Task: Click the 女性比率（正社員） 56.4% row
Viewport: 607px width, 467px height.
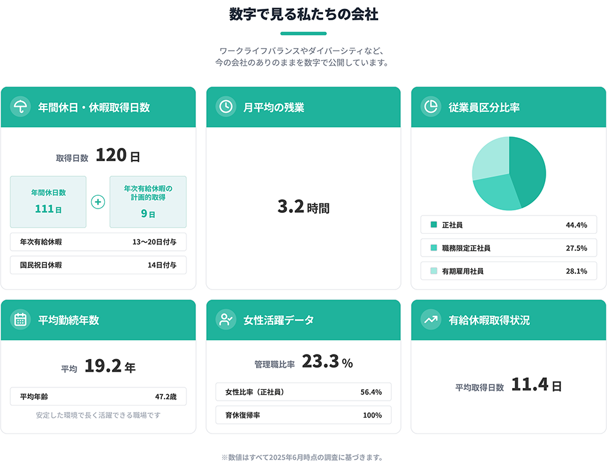Action: click(x=303, y=392)
